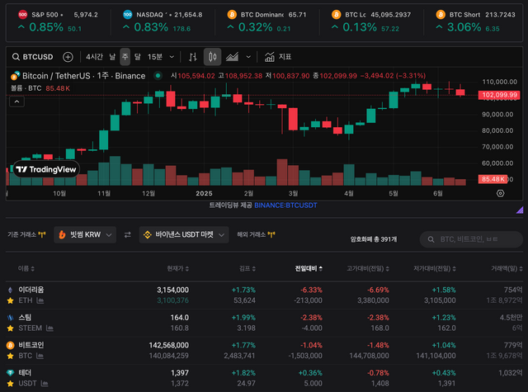This screenshot has width=528, height=392.
Task: Sort the table by 거래액(일)
Action: tap(507, 268)
